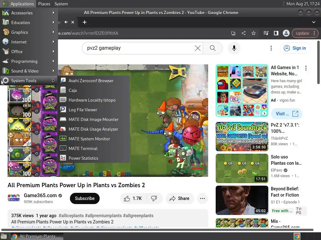Open Power Statistics
The image size is (321, 240).
[94, 158]
